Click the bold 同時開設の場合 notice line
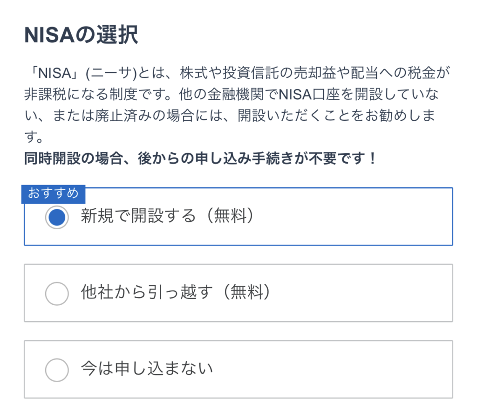 200,158
